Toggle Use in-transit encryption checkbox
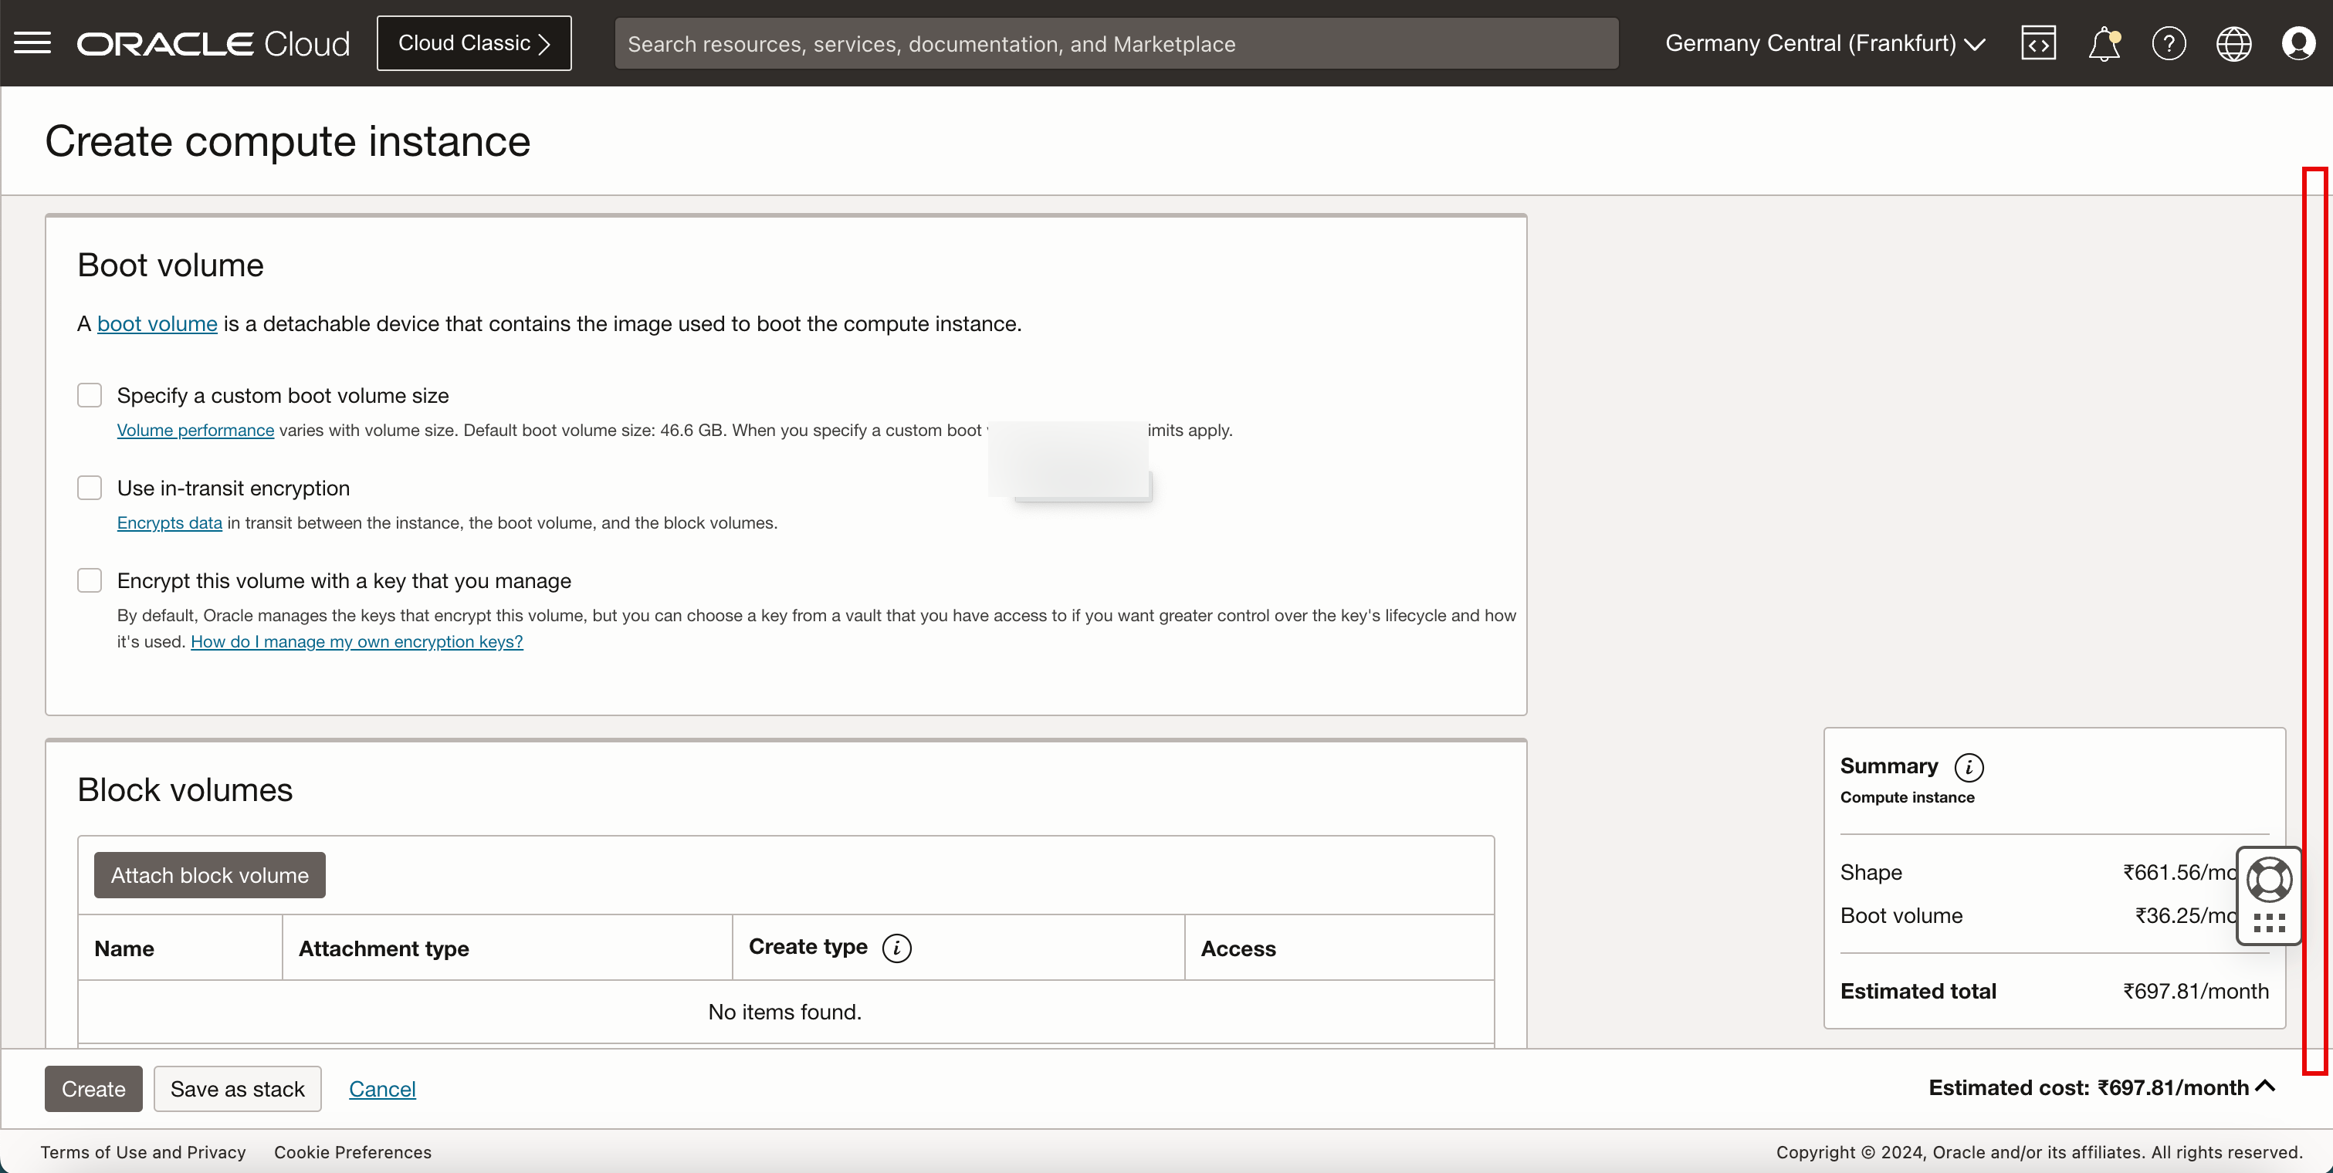Viewport: 2333px width, 1173px height. pos(88,488)
